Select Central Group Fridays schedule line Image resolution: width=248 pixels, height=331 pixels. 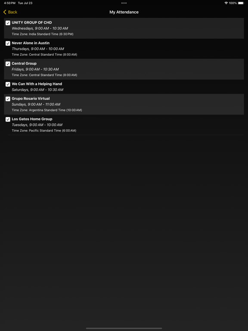click(35, 69)
